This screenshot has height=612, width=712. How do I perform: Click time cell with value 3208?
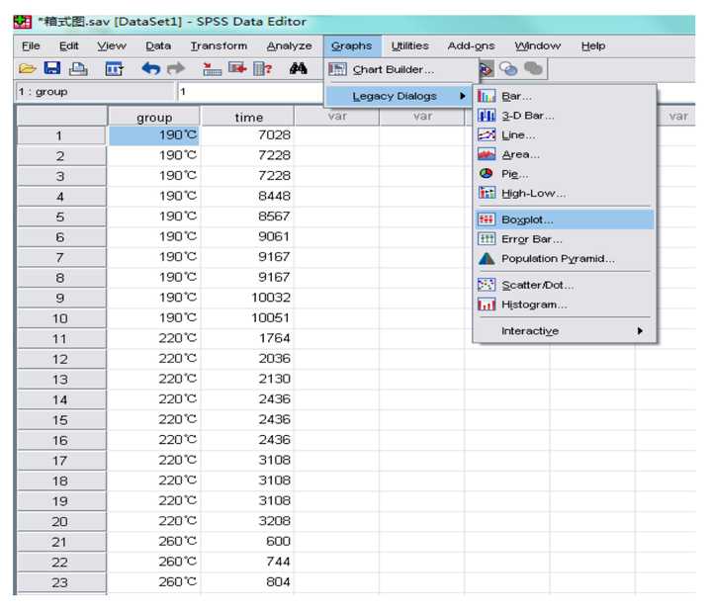tap(247, 521)
